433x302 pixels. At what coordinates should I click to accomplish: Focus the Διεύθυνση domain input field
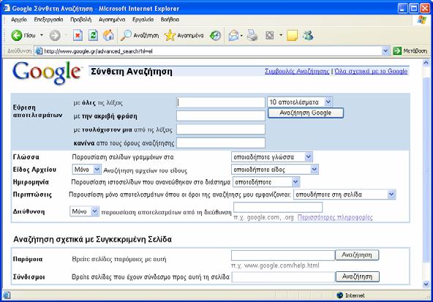coord(278,207)
